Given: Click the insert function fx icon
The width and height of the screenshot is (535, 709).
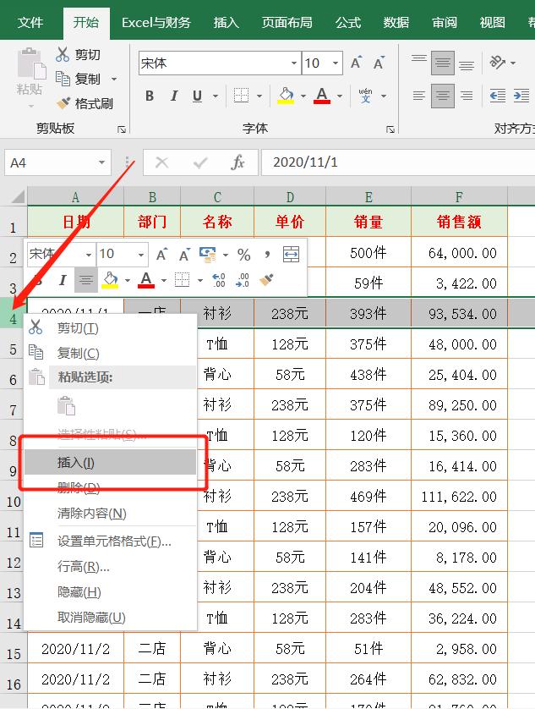Looking at the screenshot, I should [238, 162].
